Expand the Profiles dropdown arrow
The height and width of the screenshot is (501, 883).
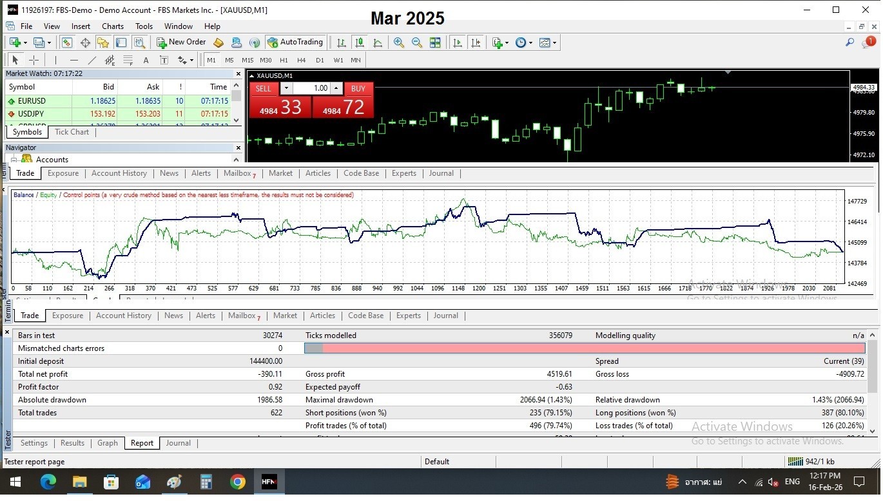(48, 43)
